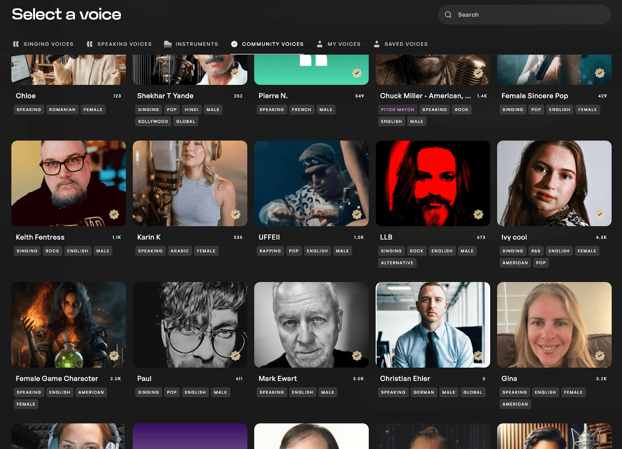Click the Saved Voices icon
622x449 pixels.
[377, 44]
